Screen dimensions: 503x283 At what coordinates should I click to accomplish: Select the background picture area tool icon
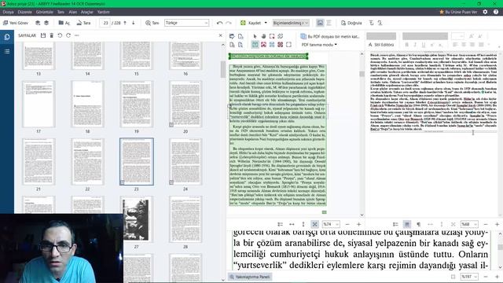pos(281,45)
